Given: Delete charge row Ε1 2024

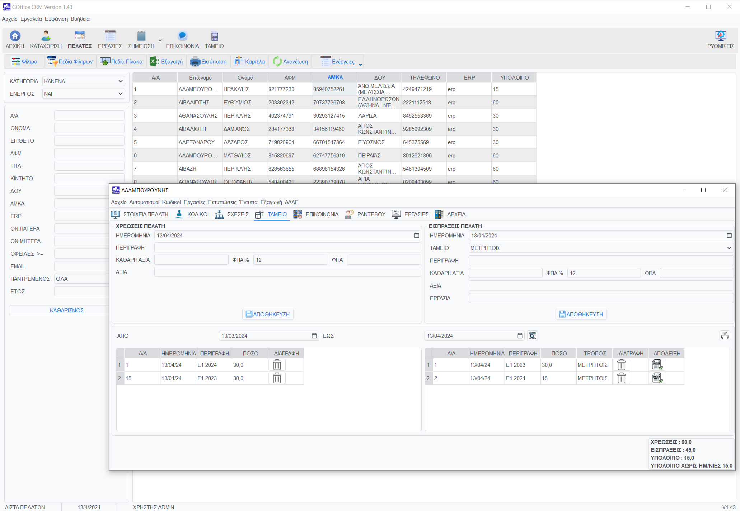Looking at the screenshot, I should tap(277, 365).
